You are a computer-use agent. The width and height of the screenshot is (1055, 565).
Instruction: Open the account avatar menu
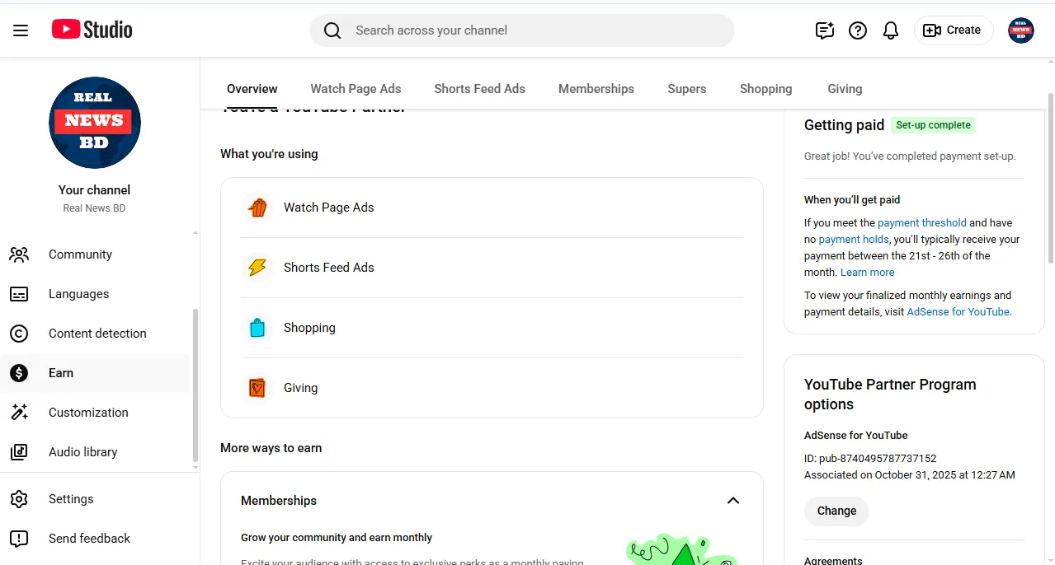click(1021, 30)
